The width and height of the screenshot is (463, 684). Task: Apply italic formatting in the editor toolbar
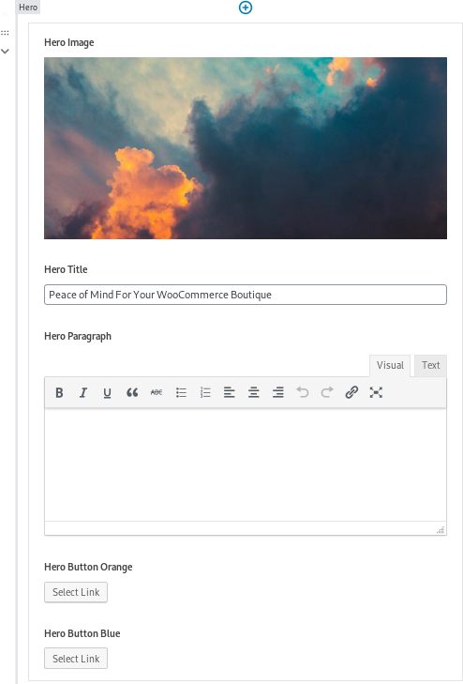(x=83, y=392)
